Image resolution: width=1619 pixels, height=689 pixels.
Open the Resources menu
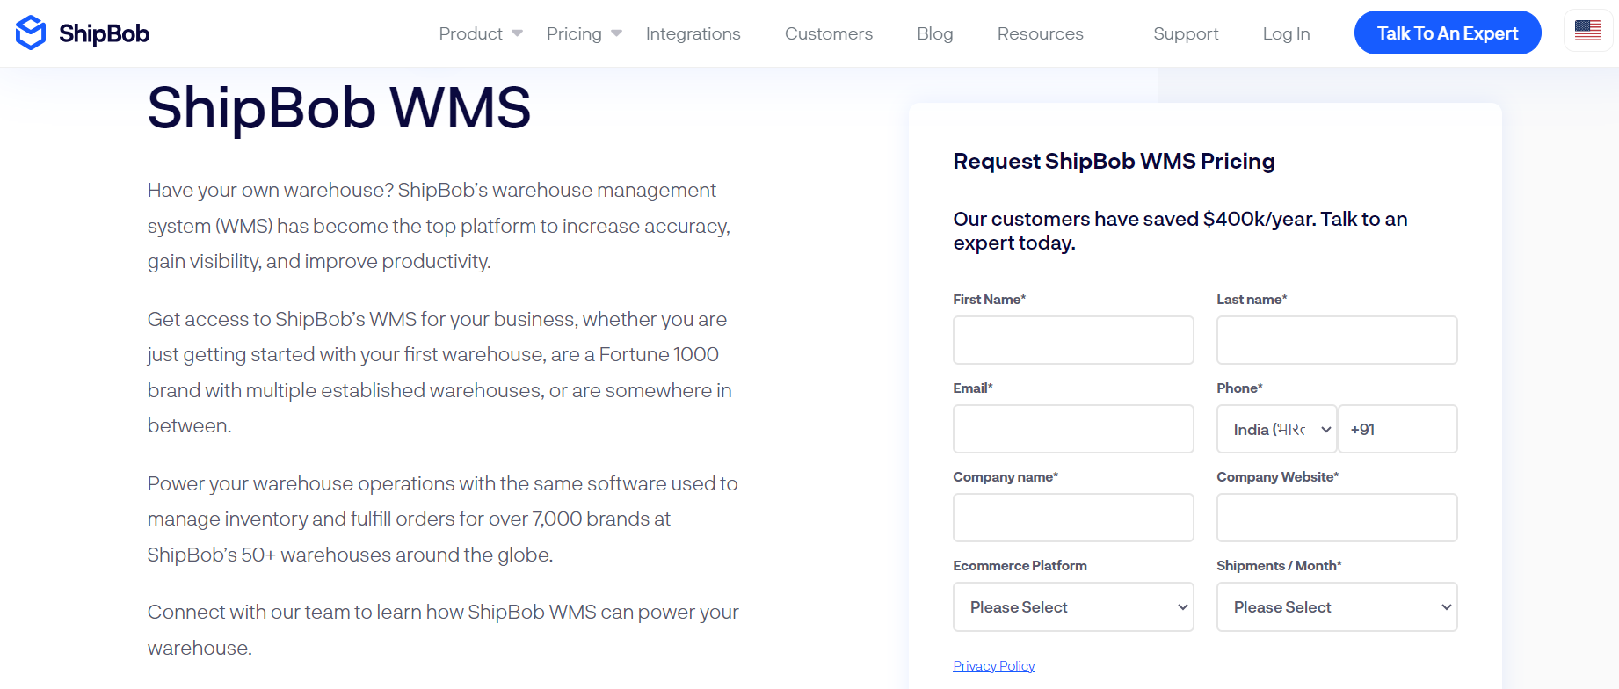point(1040,33)
